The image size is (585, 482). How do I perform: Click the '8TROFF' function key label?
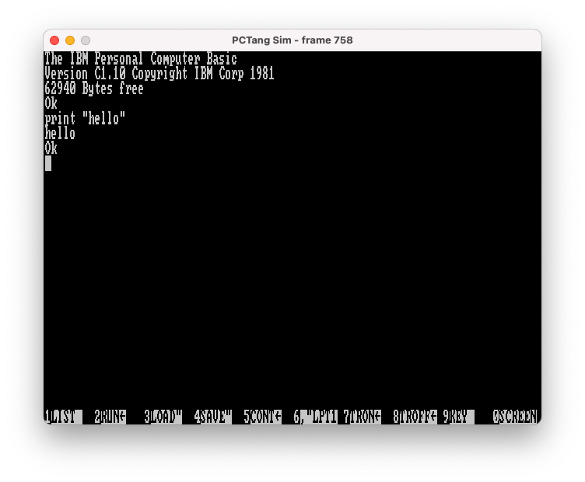[415, 417]
